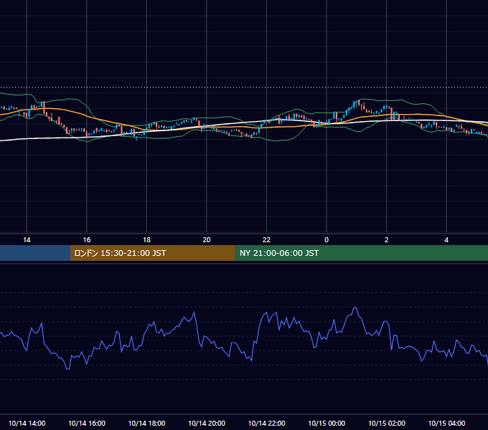Viewport: 488px width, 430px height.
Task: Click the blue session bar before London
Action: click(35, 253)
